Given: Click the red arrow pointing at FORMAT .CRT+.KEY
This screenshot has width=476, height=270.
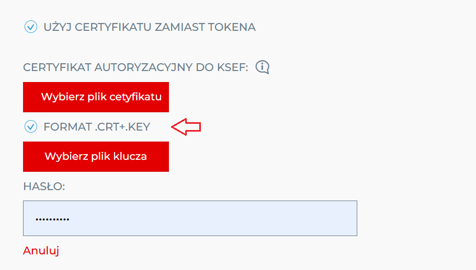Looking at the screenshot, I should [186, 127].
